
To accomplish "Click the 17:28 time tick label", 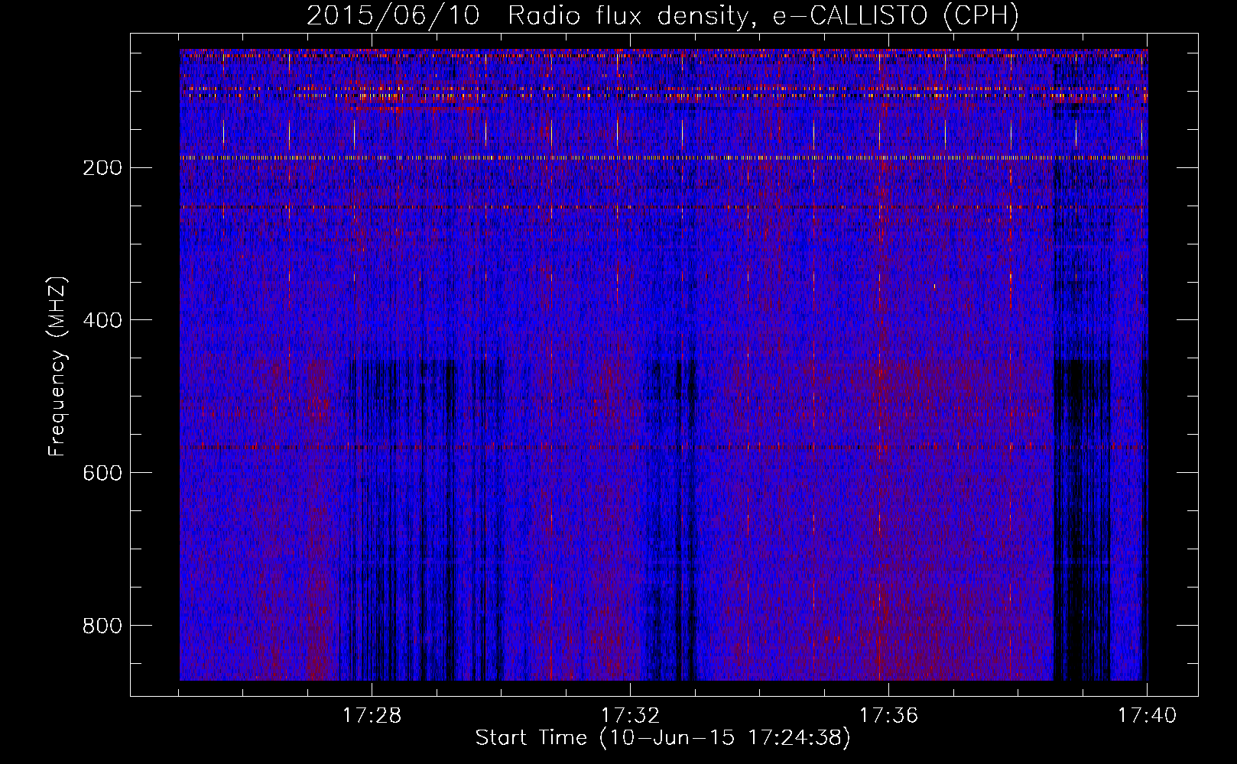I will coord(372,716).
